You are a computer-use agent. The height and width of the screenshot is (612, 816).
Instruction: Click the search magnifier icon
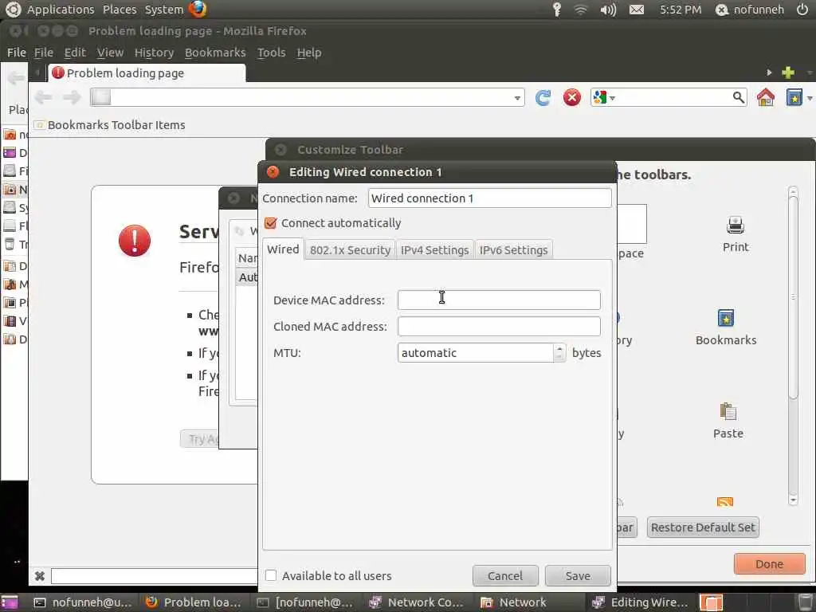coord(738,97)
